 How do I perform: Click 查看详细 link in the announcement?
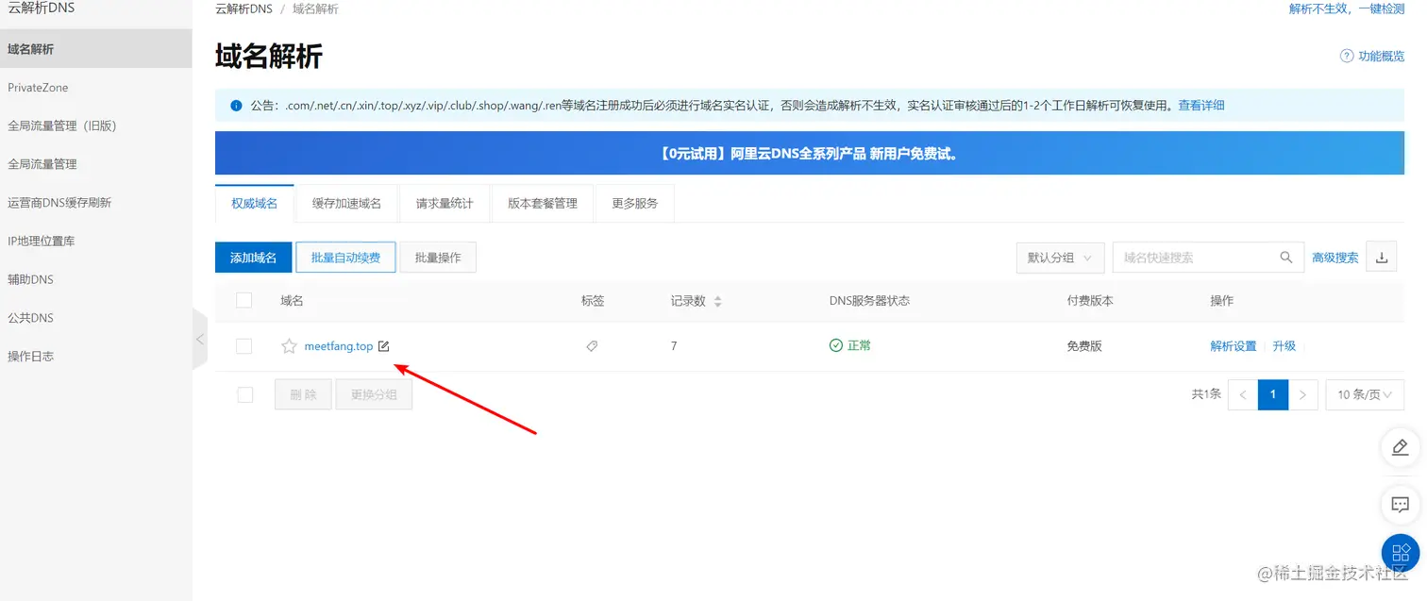pos(1201,106)
